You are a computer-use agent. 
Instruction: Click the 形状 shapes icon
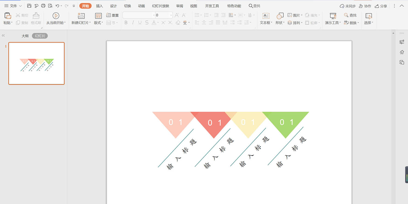[x=280, y=16]
